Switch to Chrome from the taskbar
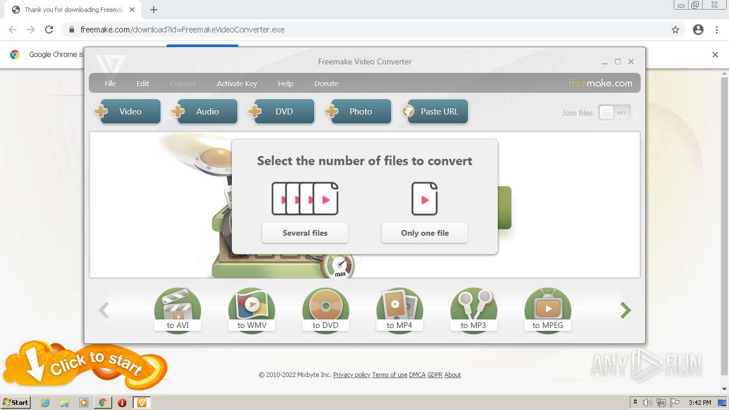Viewport: 729px width, 410px height. tap(103, 403)
